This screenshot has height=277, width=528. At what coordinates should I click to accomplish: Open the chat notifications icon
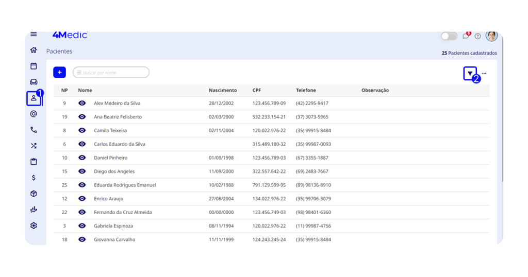click(x=466, y=36)
